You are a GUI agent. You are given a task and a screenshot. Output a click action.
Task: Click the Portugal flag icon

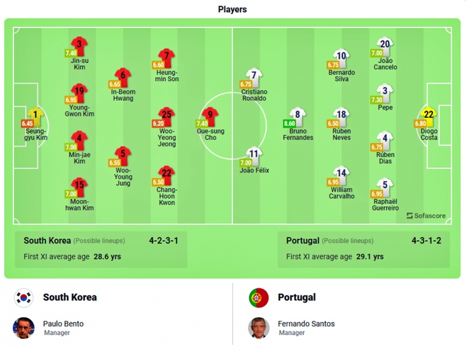[x=258, y=297]
